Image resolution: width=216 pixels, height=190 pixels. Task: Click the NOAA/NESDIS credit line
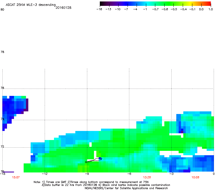[126, 188]
